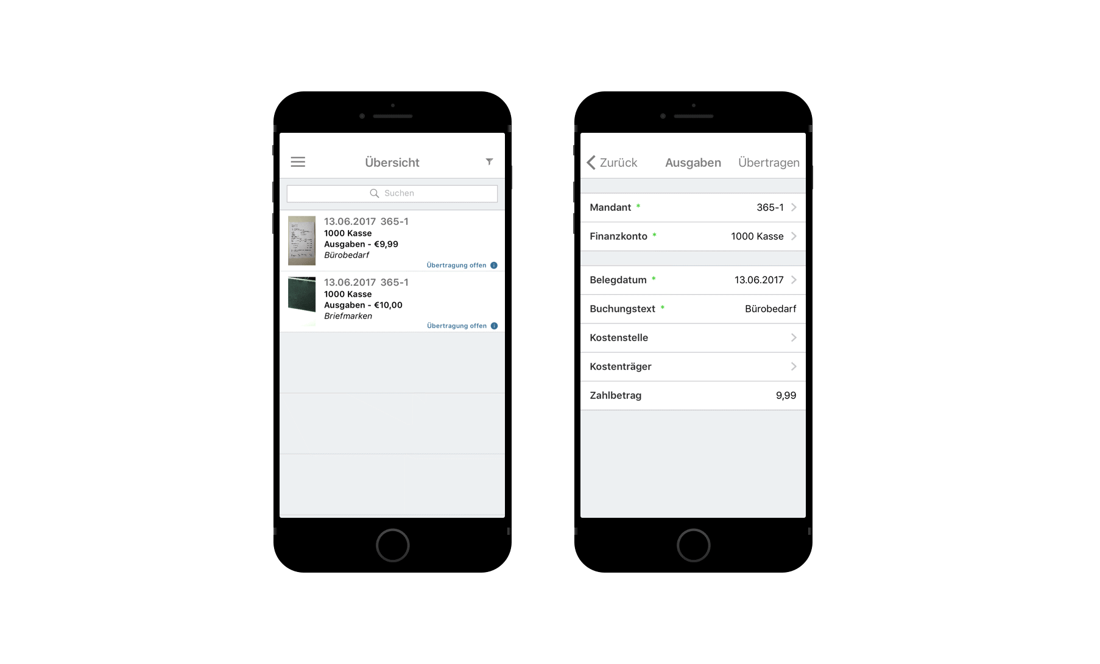Expand the Kostenstelle chevron
This screenshot has height=664, width=1100.
pyautogui.click(x=794, y=337)
